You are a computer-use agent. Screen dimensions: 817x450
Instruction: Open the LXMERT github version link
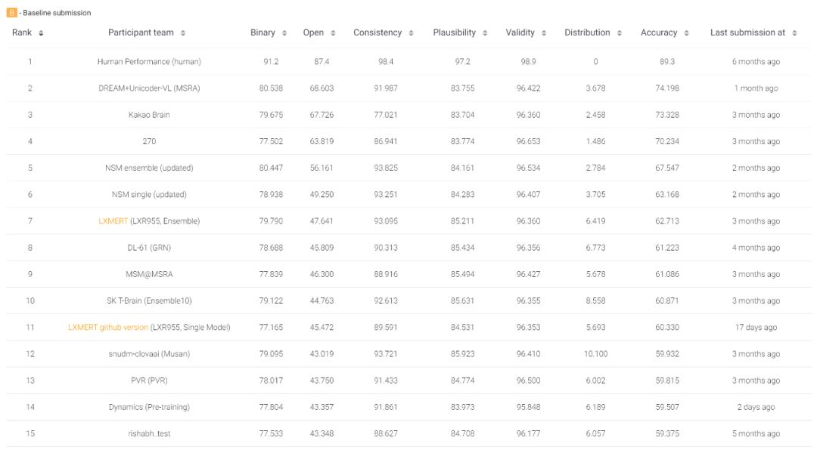pos(108,328)
